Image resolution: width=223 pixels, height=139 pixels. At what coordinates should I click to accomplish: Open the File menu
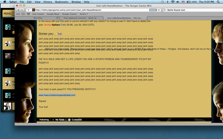click(x=22, y=2)
